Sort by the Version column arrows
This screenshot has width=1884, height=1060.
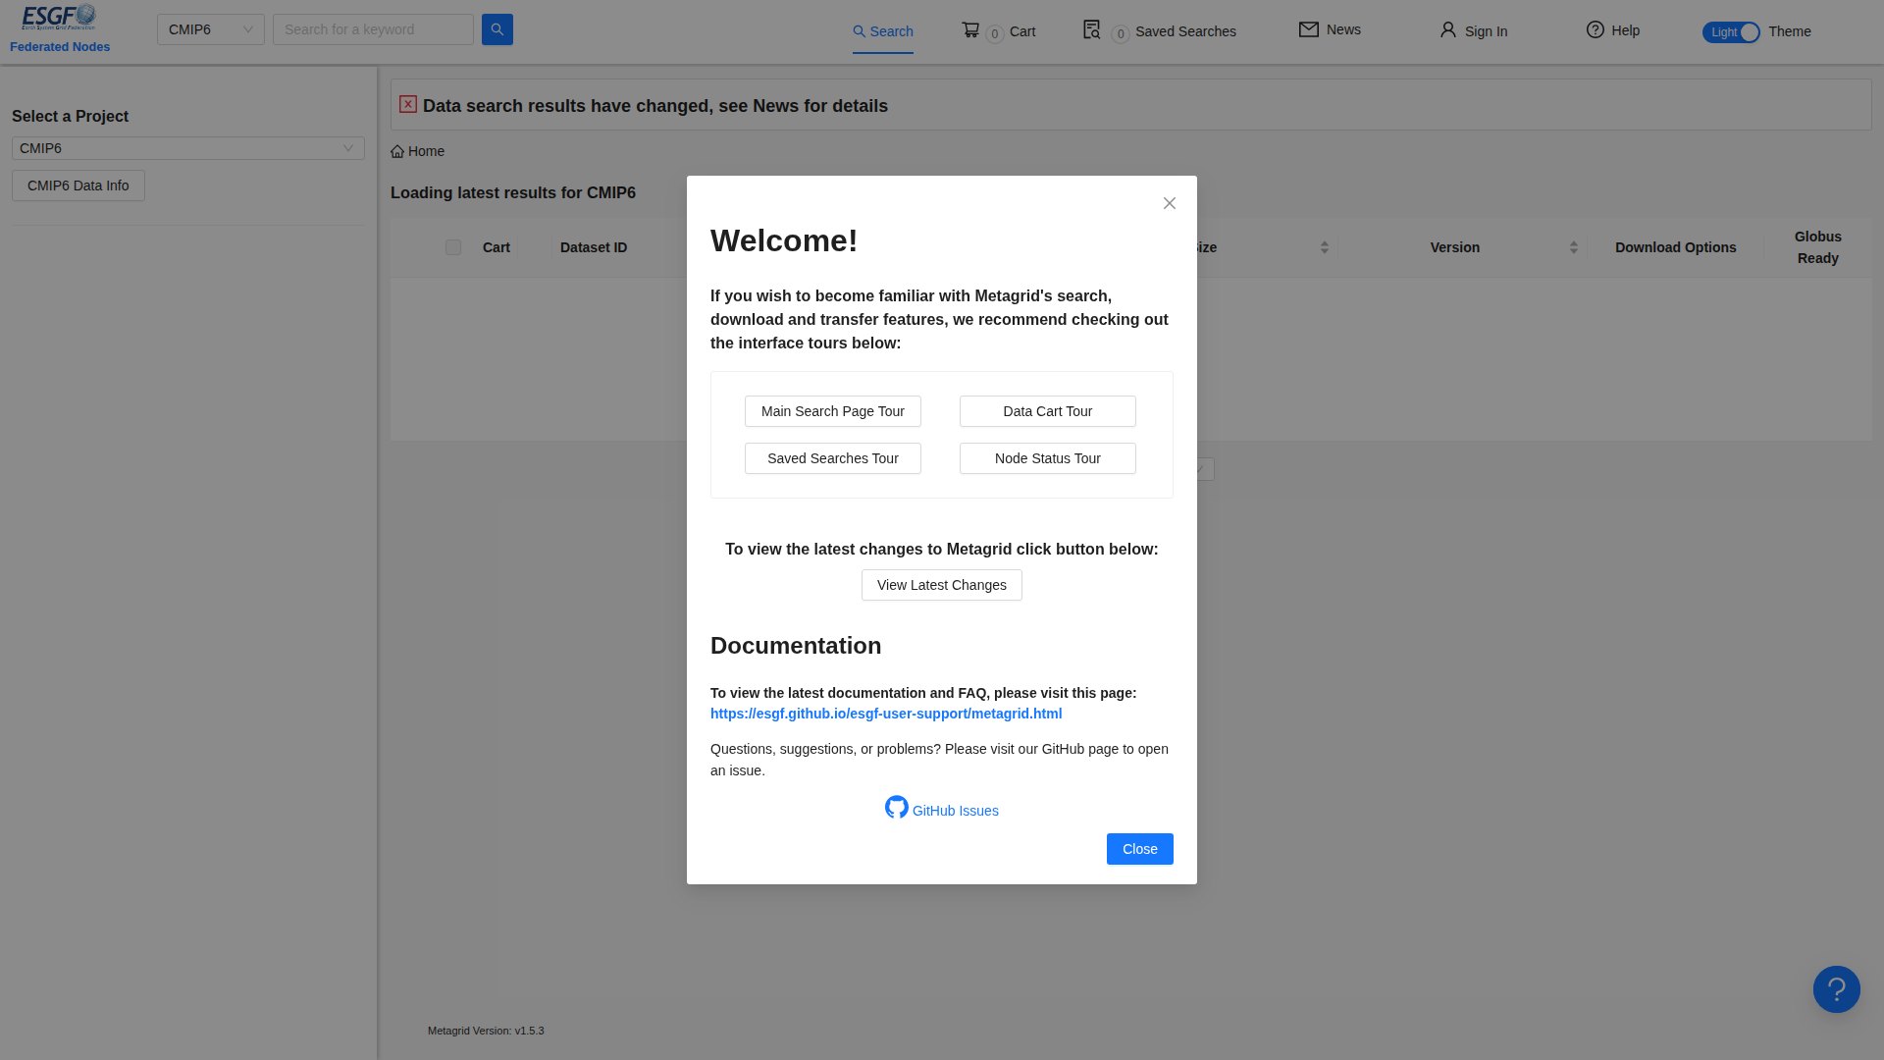tap(1574, 247)
